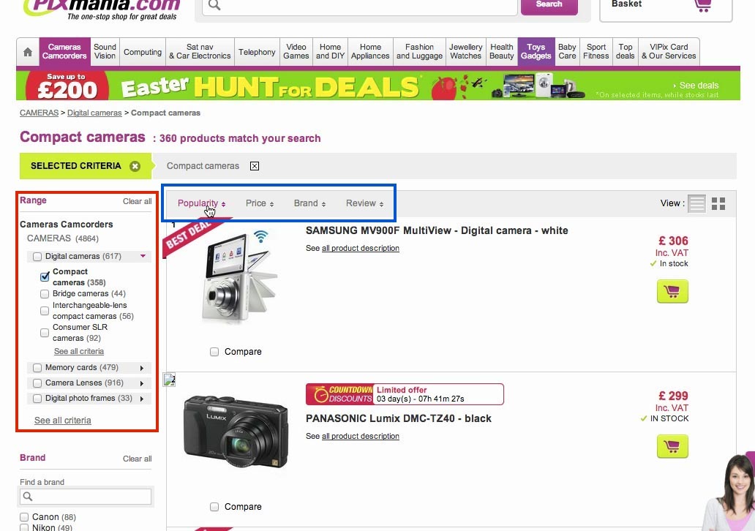Screen dimensions: 755x531
Task: Click the CAMERAS breadcrumb link
Action: click(x=39, y=113)
